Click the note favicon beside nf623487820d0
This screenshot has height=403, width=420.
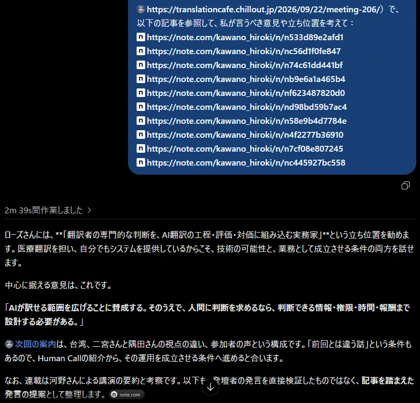tap(141, 93)
